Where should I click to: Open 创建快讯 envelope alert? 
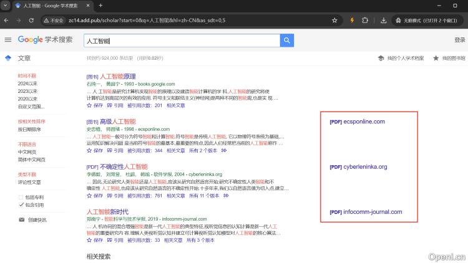coord(32,219)
